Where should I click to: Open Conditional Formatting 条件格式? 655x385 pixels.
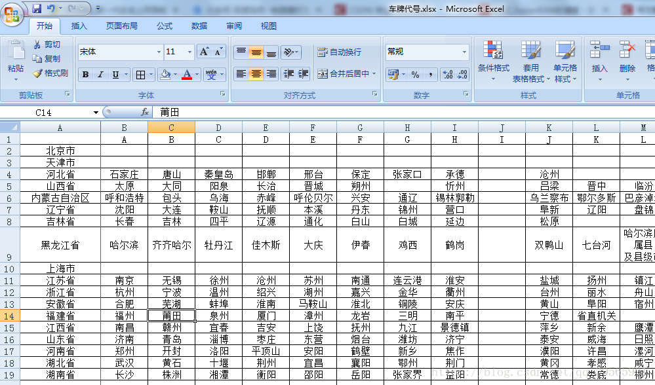coord(493,62)
